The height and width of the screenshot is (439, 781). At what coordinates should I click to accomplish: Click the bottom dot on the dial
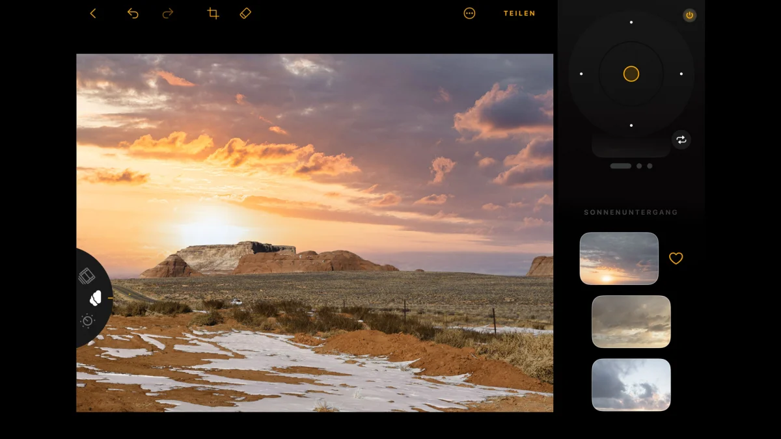631,125
